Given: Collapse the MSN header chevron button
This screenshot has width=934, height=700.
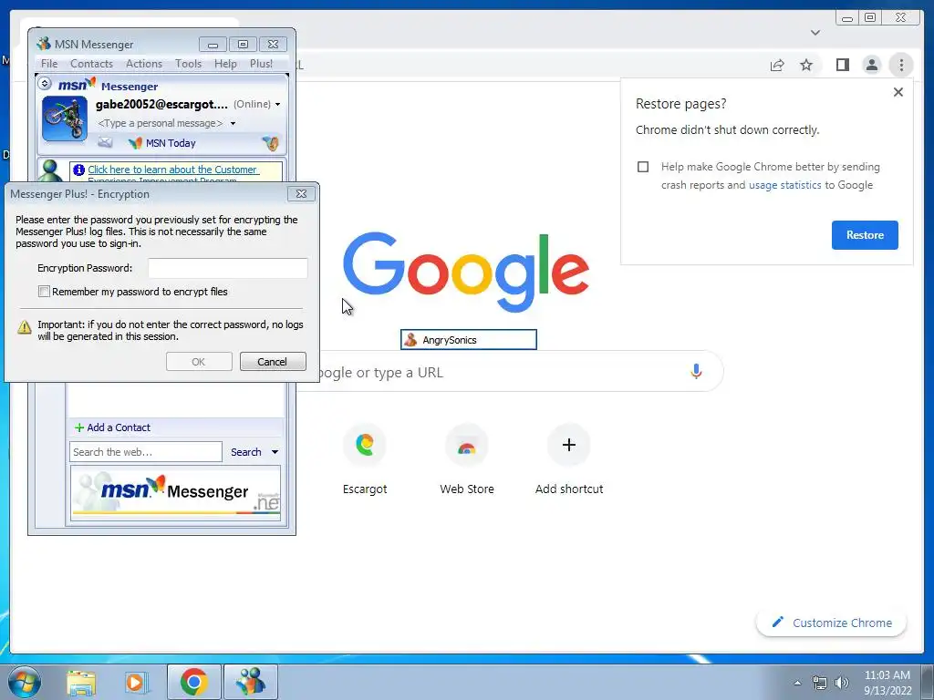Looking at the screenshot, I should (x=45, y=84).
